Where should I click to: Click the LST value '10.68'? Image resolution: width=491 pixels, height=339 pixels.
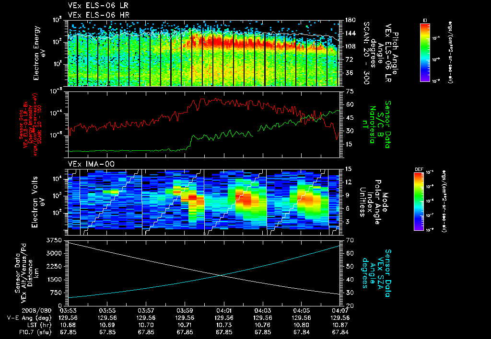point(68,326)
